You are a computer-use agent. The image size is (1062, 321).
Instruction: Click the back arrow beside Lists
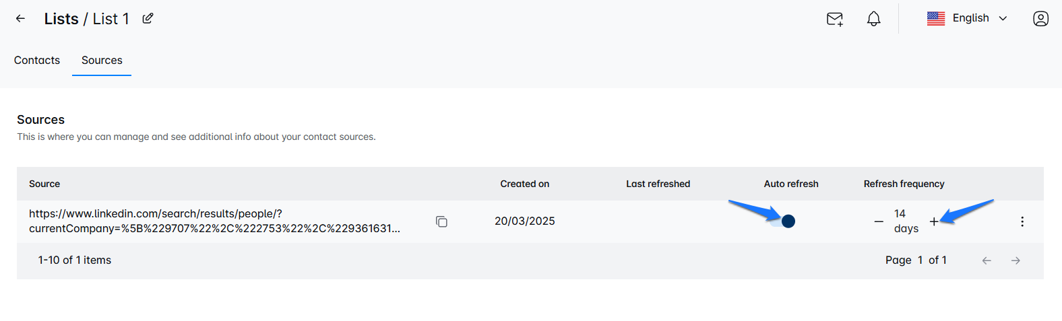21,19
